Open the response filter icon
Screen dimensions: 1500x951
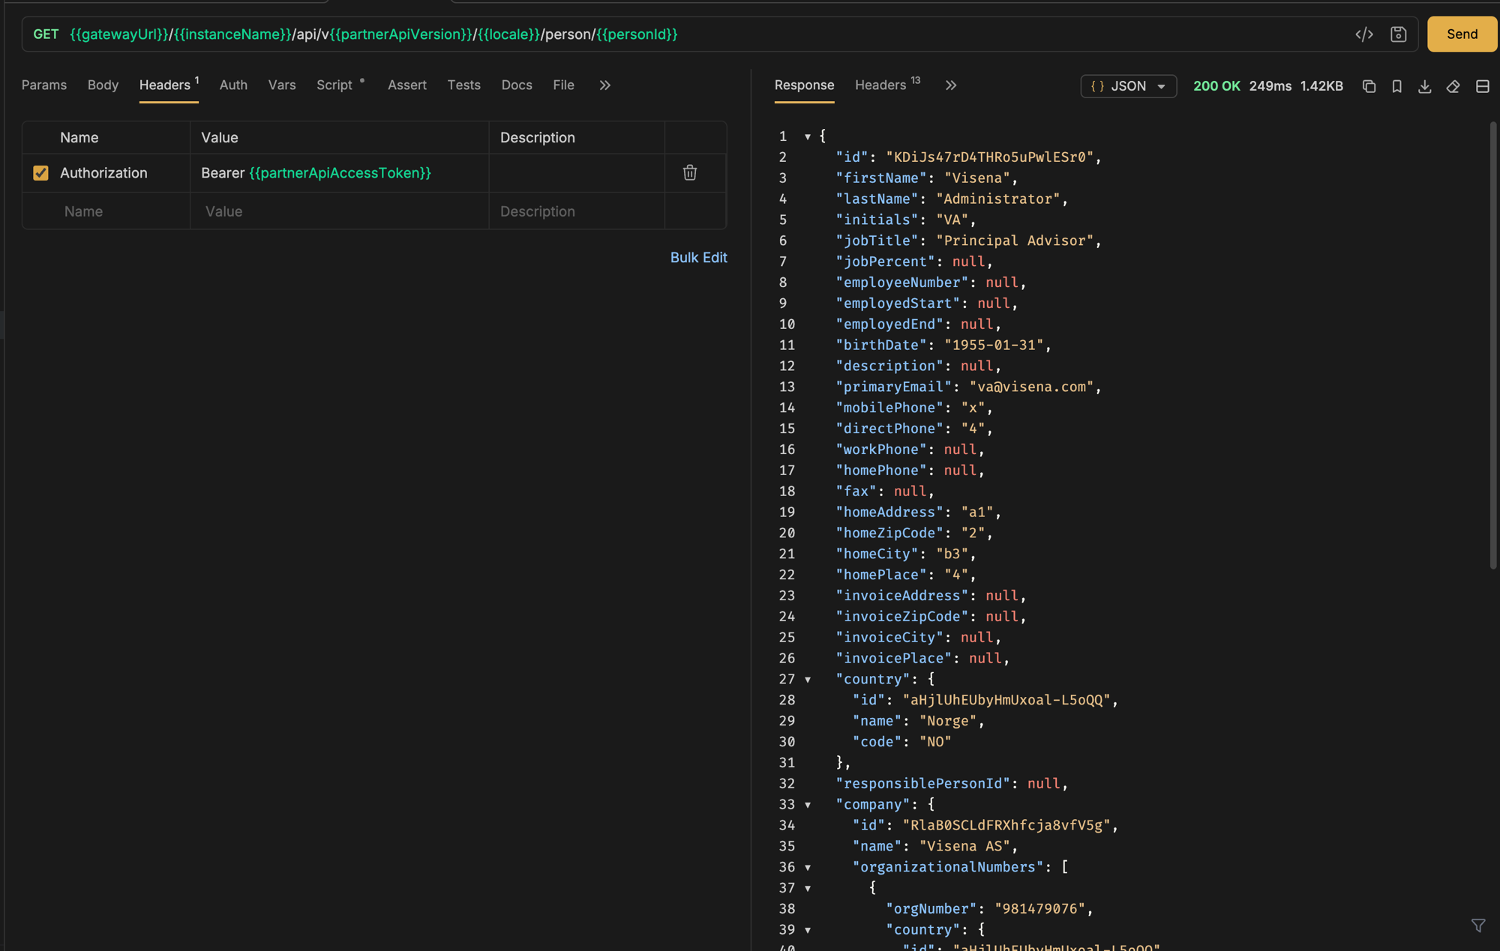coord(1478,926)
